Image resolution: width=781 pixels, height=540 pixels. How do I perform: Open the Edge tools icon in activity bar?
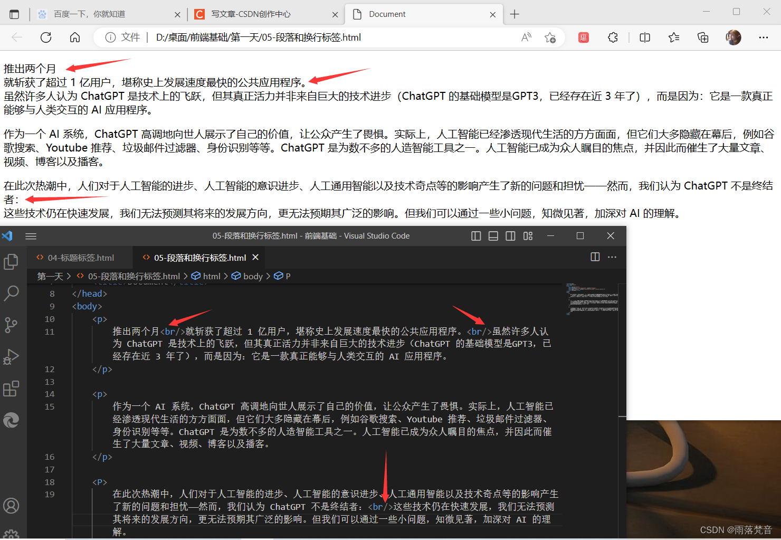11,420
